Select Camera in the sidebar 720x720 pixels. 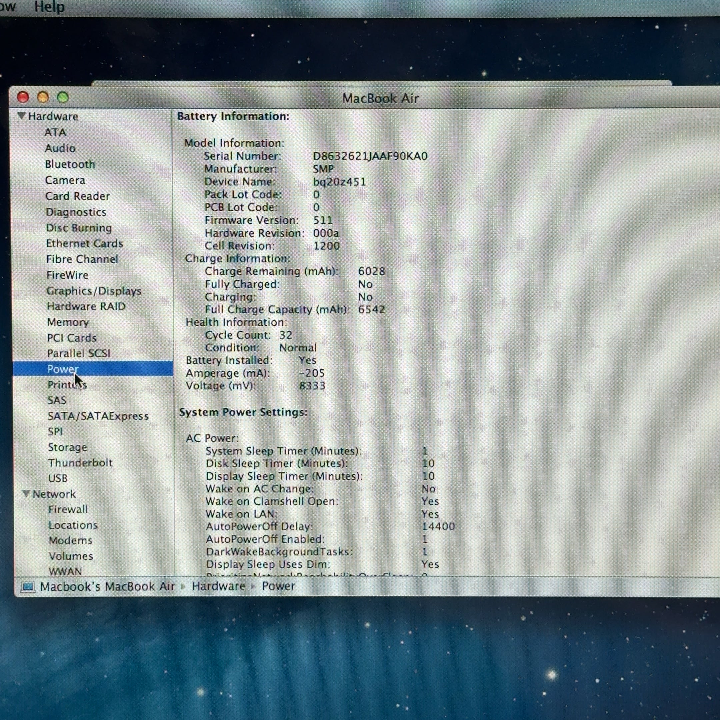click(x=65, y=180)
